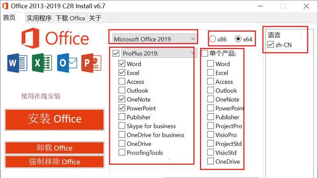Viewport: 318px width, 178px height.
Task: Select the x64 architecture radio button
Action: click(x=238, y=39)
